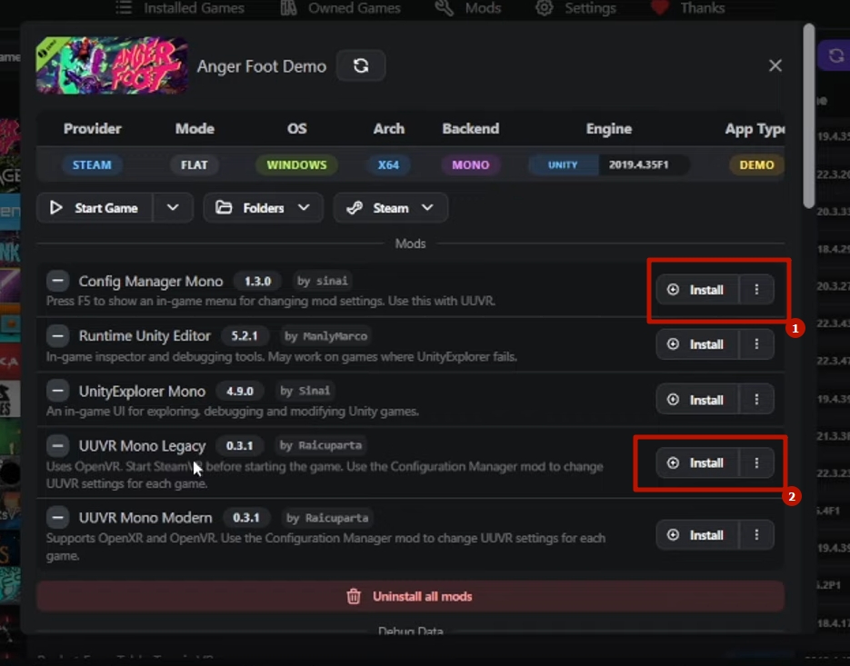The image size is (850, 666).
Task: Open more options for UUVR Mono Modern
Action: click(x=756, y=535)
